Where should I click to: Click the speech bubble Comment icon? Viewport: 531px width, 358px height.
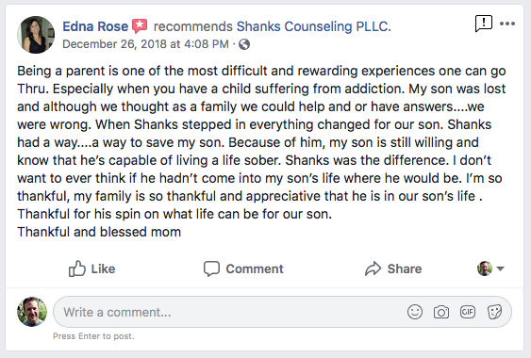[x=211, y=269]
